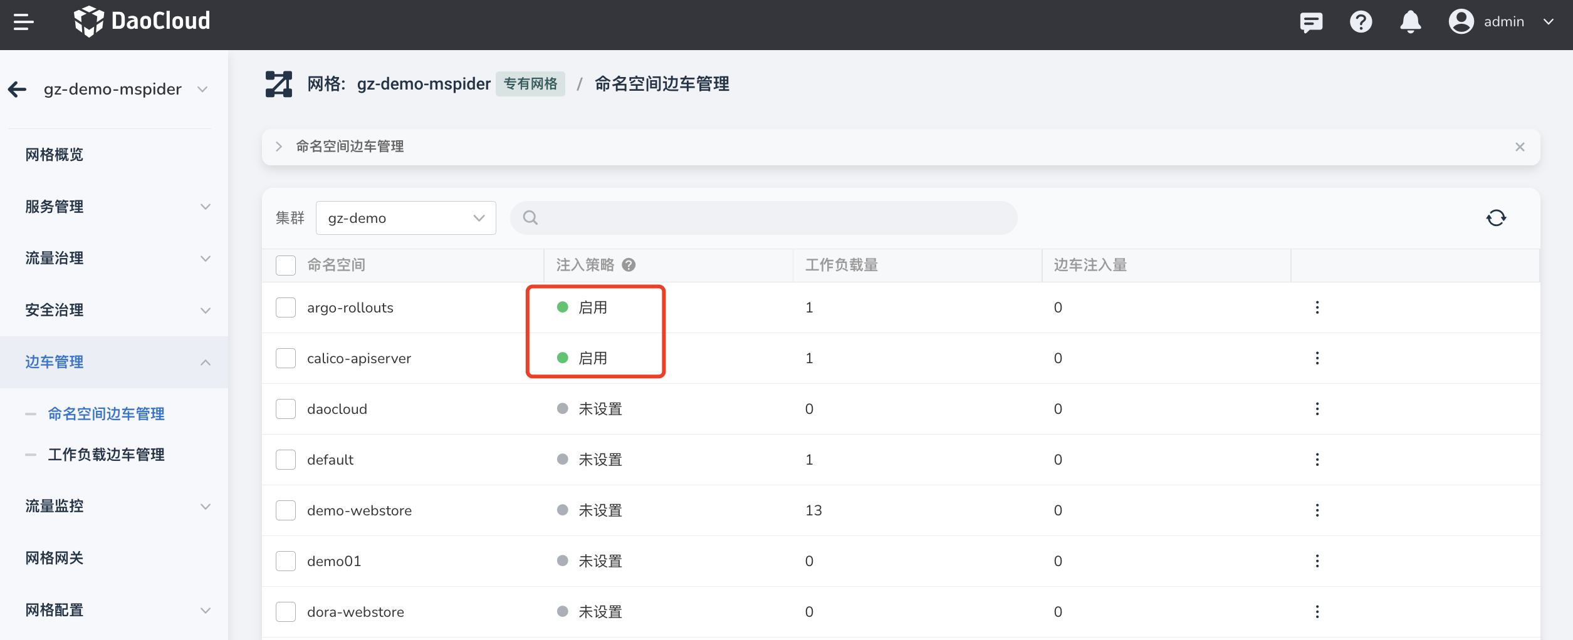Screen dimensions: 1573x640
Task: Click the mesh icon beside 网格 title
Action: pos(279,84)
